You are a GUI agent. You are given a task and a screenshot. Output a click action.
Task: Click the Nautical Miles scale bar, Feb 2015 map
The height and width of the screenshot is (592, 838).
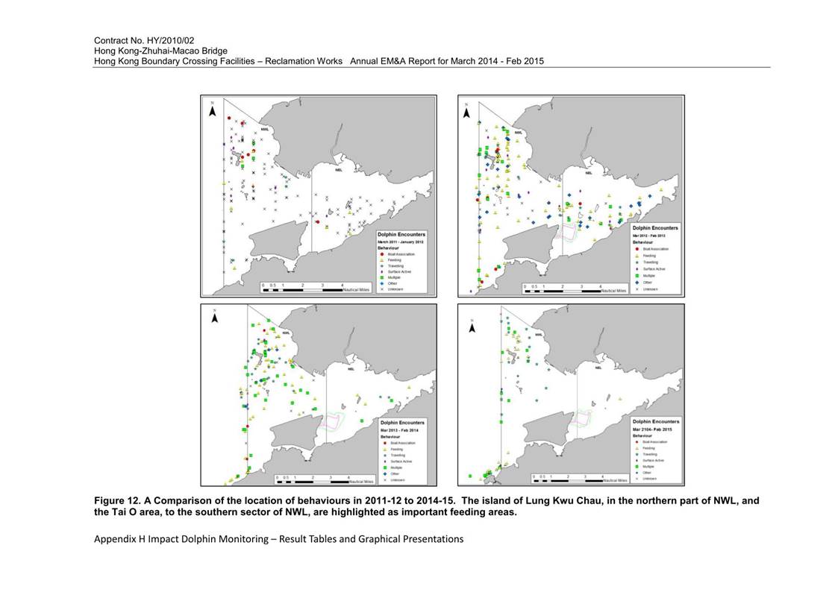tap(579, 479)
